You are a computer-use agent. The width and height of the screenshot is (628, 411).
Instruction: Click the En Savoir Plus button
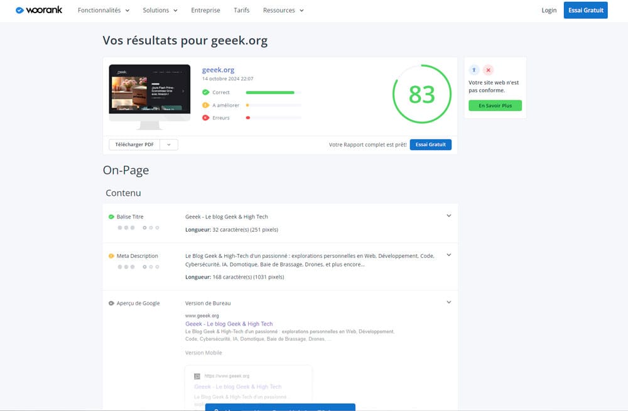[495, 105]
